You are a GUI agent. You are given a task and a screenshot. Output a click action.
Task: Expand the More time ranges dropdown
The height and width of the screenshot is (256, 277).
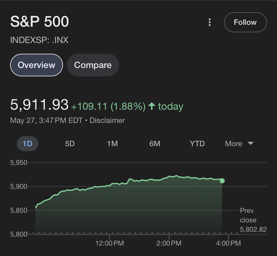point(239,144)
